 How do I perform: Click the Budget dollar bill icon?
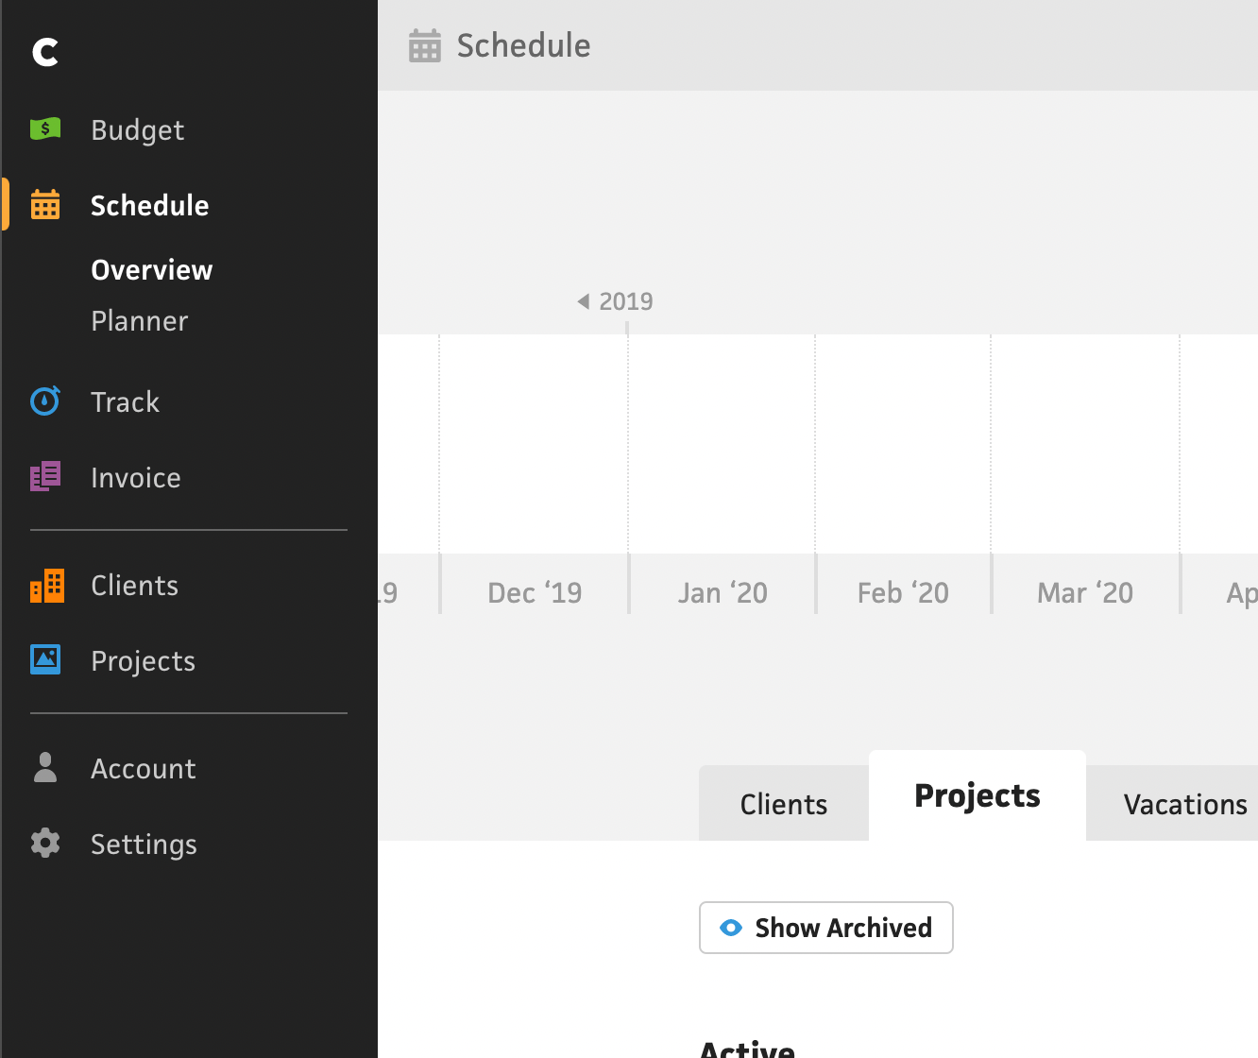[45, 128]
